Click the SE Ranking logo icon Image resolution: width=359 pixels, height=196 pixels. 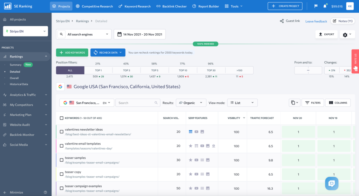[8, 6]
